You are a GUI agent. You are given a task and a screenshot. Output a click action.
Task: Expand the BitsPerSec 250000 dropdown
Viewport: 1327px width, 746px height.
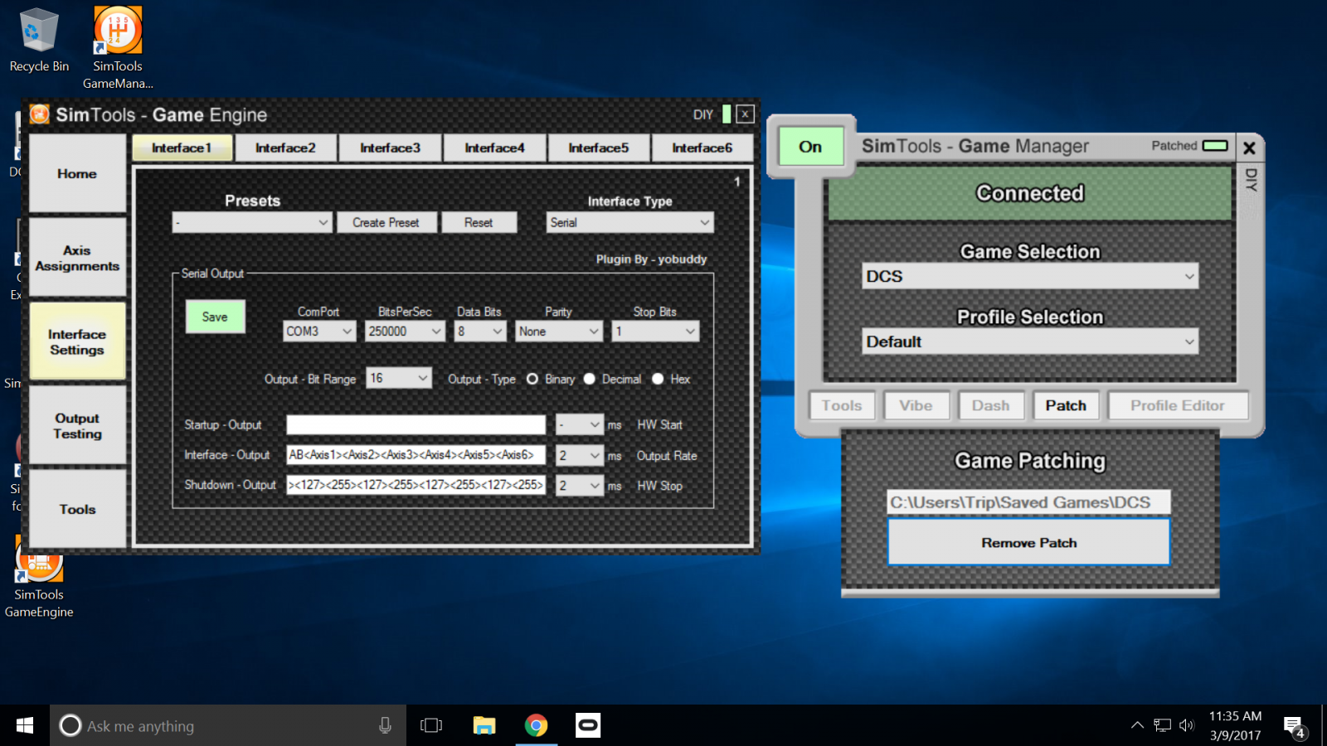click(x=405, y=332)
